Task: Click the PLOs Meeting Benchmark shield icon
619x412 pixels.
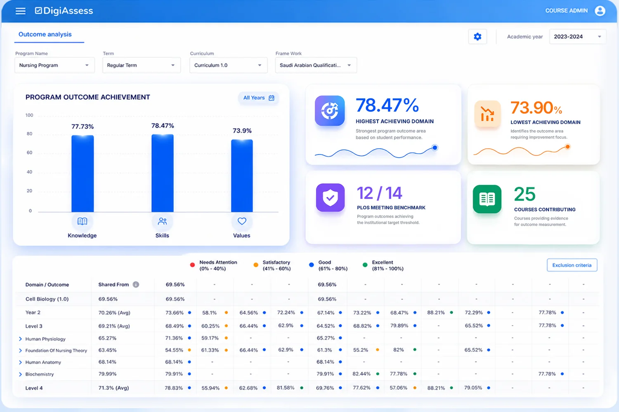Action: click(x=330, y=197)
